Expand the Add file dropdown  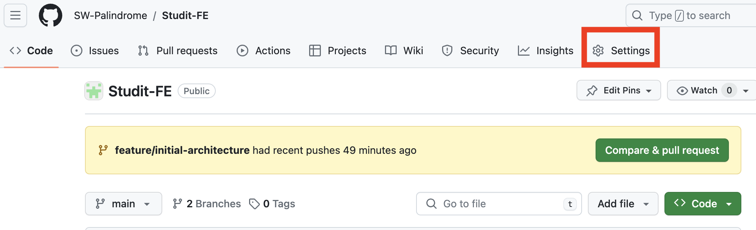[623, 204]
